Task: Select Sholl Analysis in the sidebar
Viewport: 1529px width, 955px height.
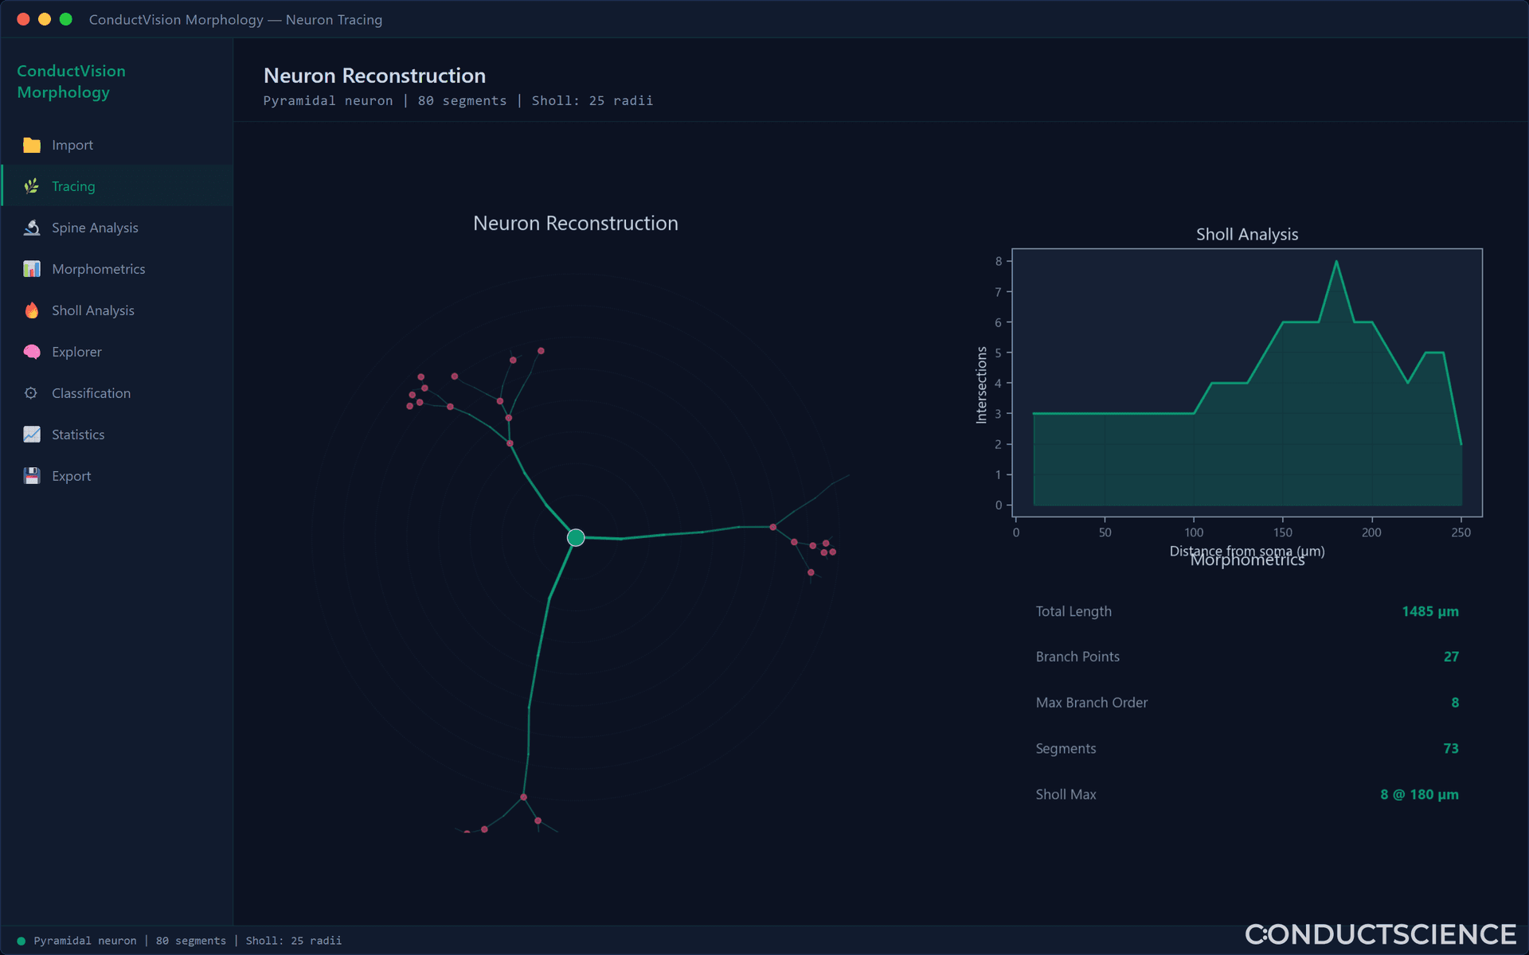Action: coord(117,310)
